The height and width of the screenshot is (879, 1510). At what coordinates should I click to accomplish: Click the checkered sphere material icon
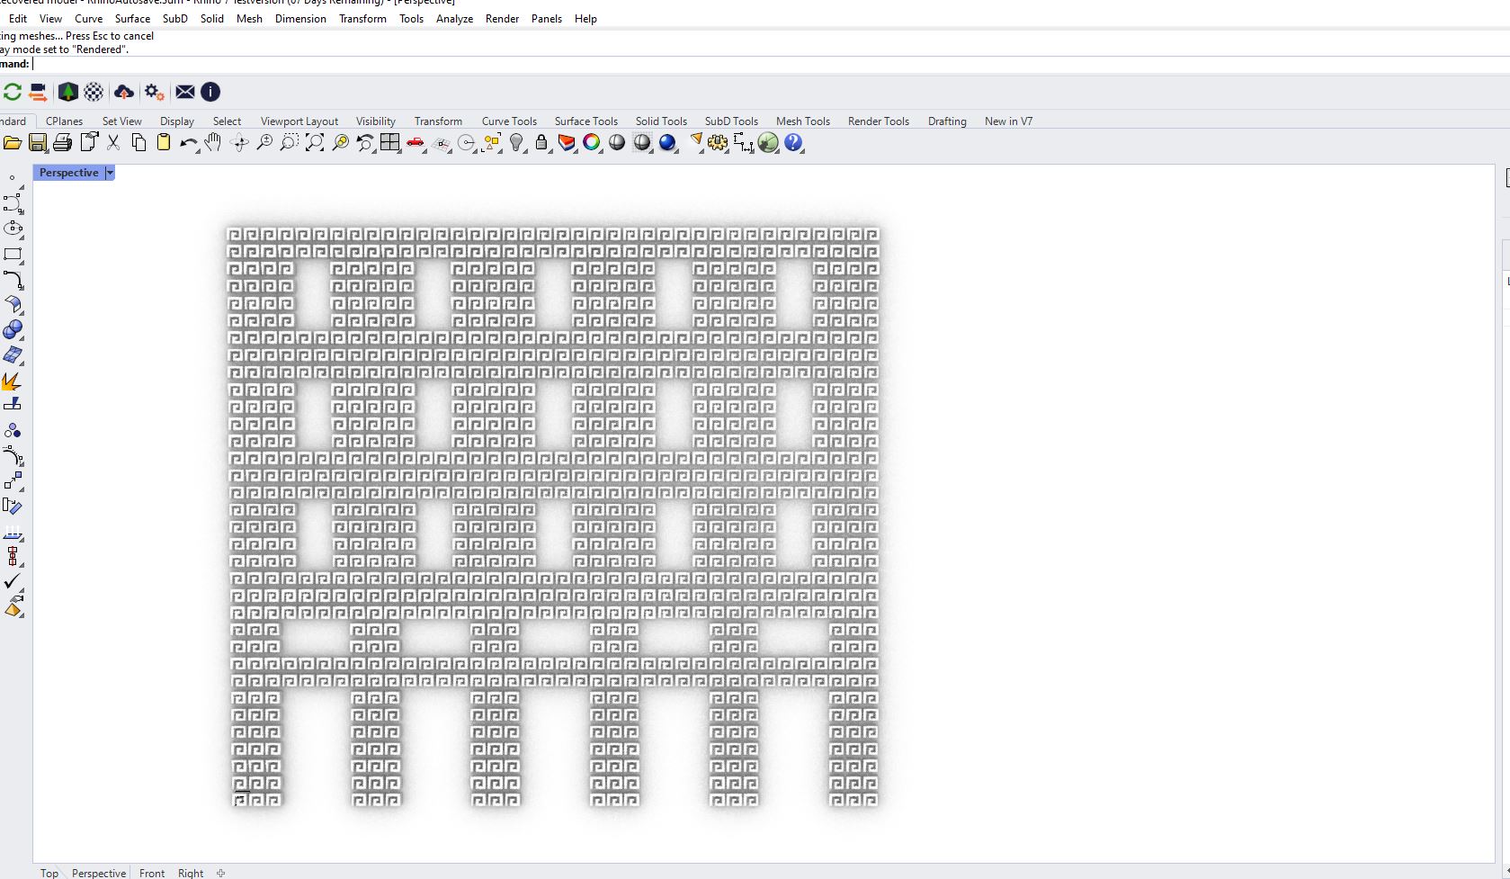click(94, 92)
